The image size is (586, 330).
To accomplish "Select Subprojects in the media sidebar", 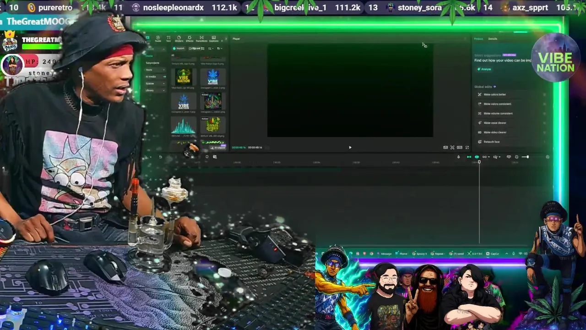I will tap(152, 63).
